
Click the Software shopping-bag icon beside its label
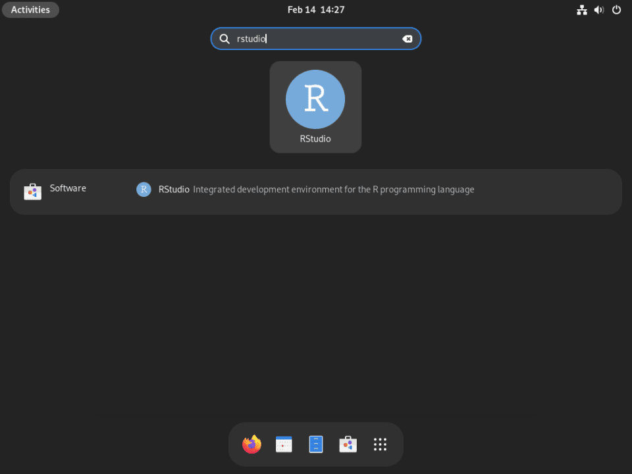(32, 191)
